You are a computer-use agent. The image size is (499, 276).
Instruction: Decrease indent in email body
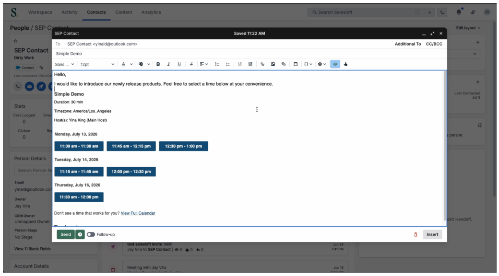(239, 64)
